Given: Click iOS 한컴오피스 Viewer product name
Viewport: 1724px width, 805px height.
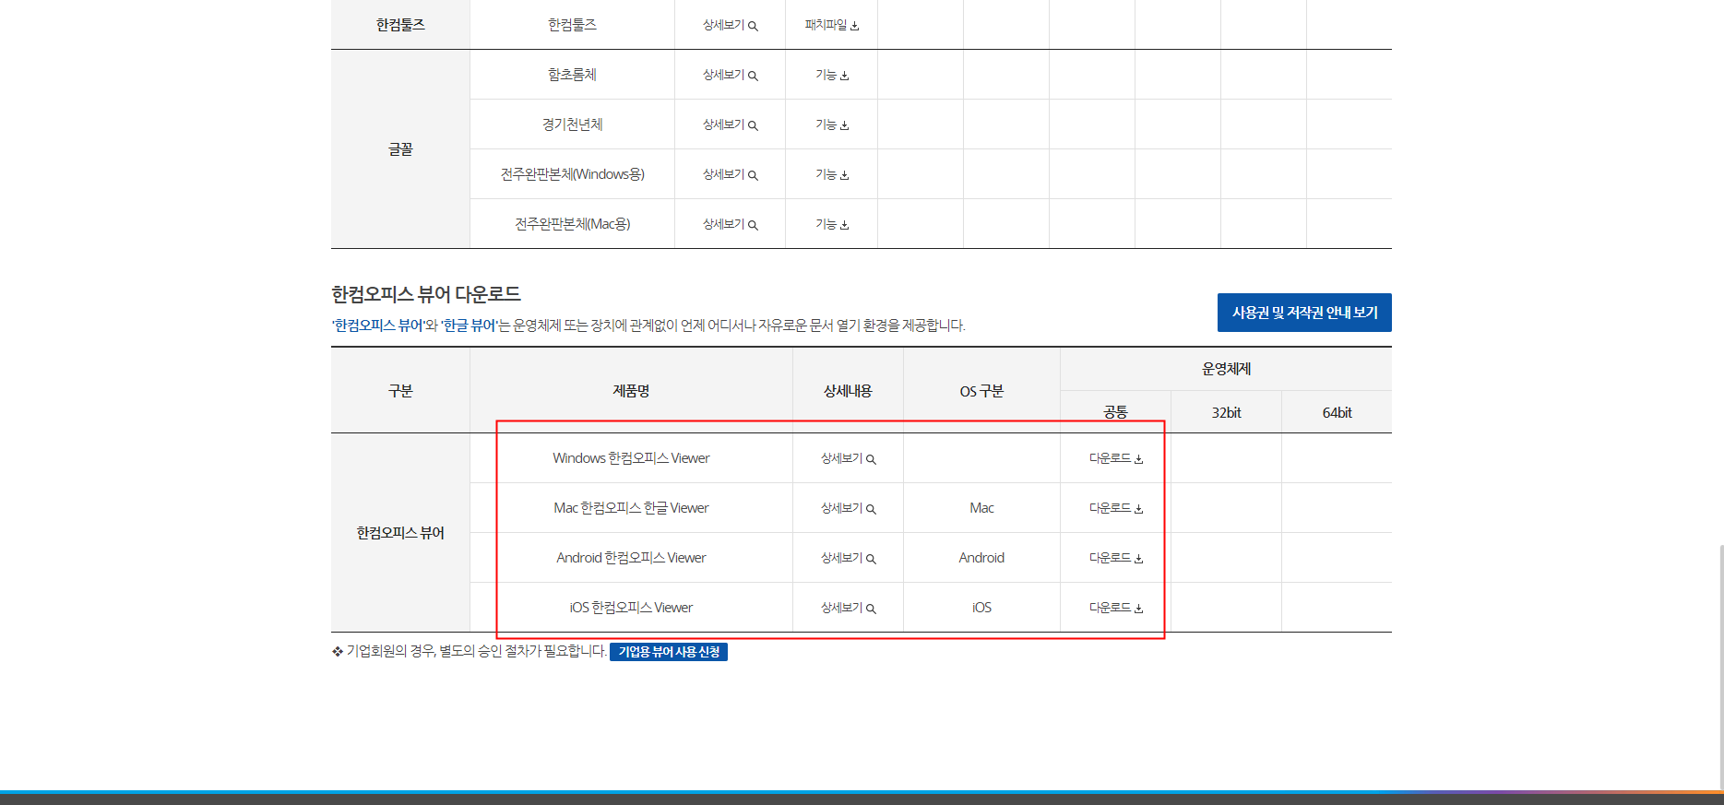Looking at the screenshot, I should (x=631, y=608).
